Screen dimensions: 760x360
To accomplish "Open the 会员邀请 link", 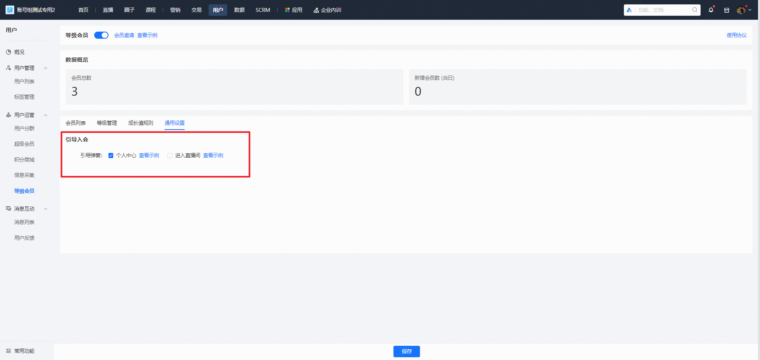I will [x=124, y=35].
